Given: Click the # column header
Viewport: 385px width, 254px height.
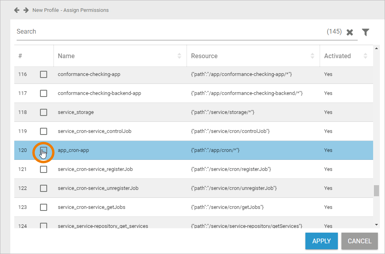Looking at the screenshot, I should point(20,56).
